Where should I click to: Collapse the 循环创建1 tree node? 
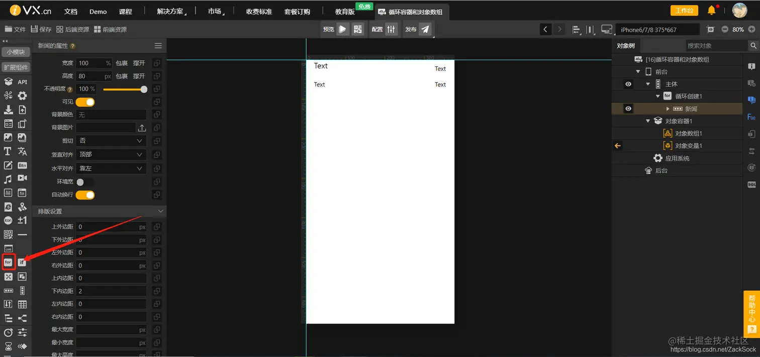click(x=658, y=96)
